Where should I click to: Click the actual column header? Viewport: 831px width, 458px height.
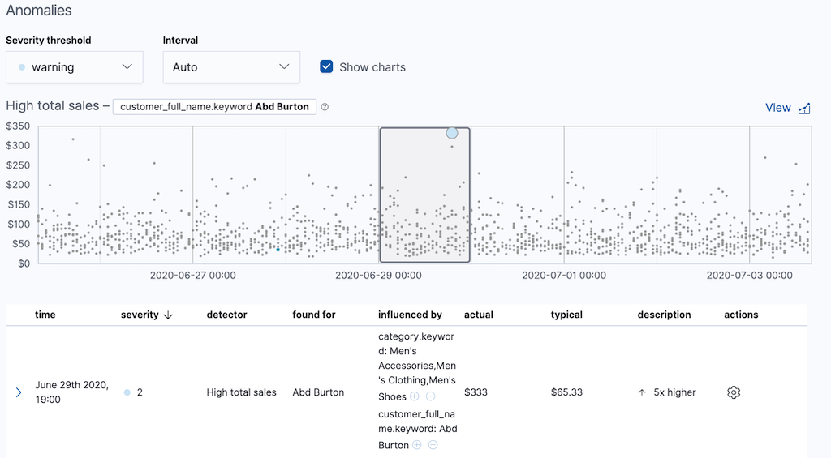pyautogui.click(x=478, y=315)
